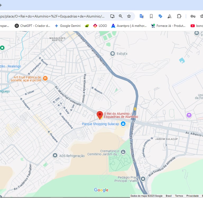Click the Dados do mapa ©2025 Google text
Image resolution: width=203 pixels, height=198 pixels.
[146, 196]
